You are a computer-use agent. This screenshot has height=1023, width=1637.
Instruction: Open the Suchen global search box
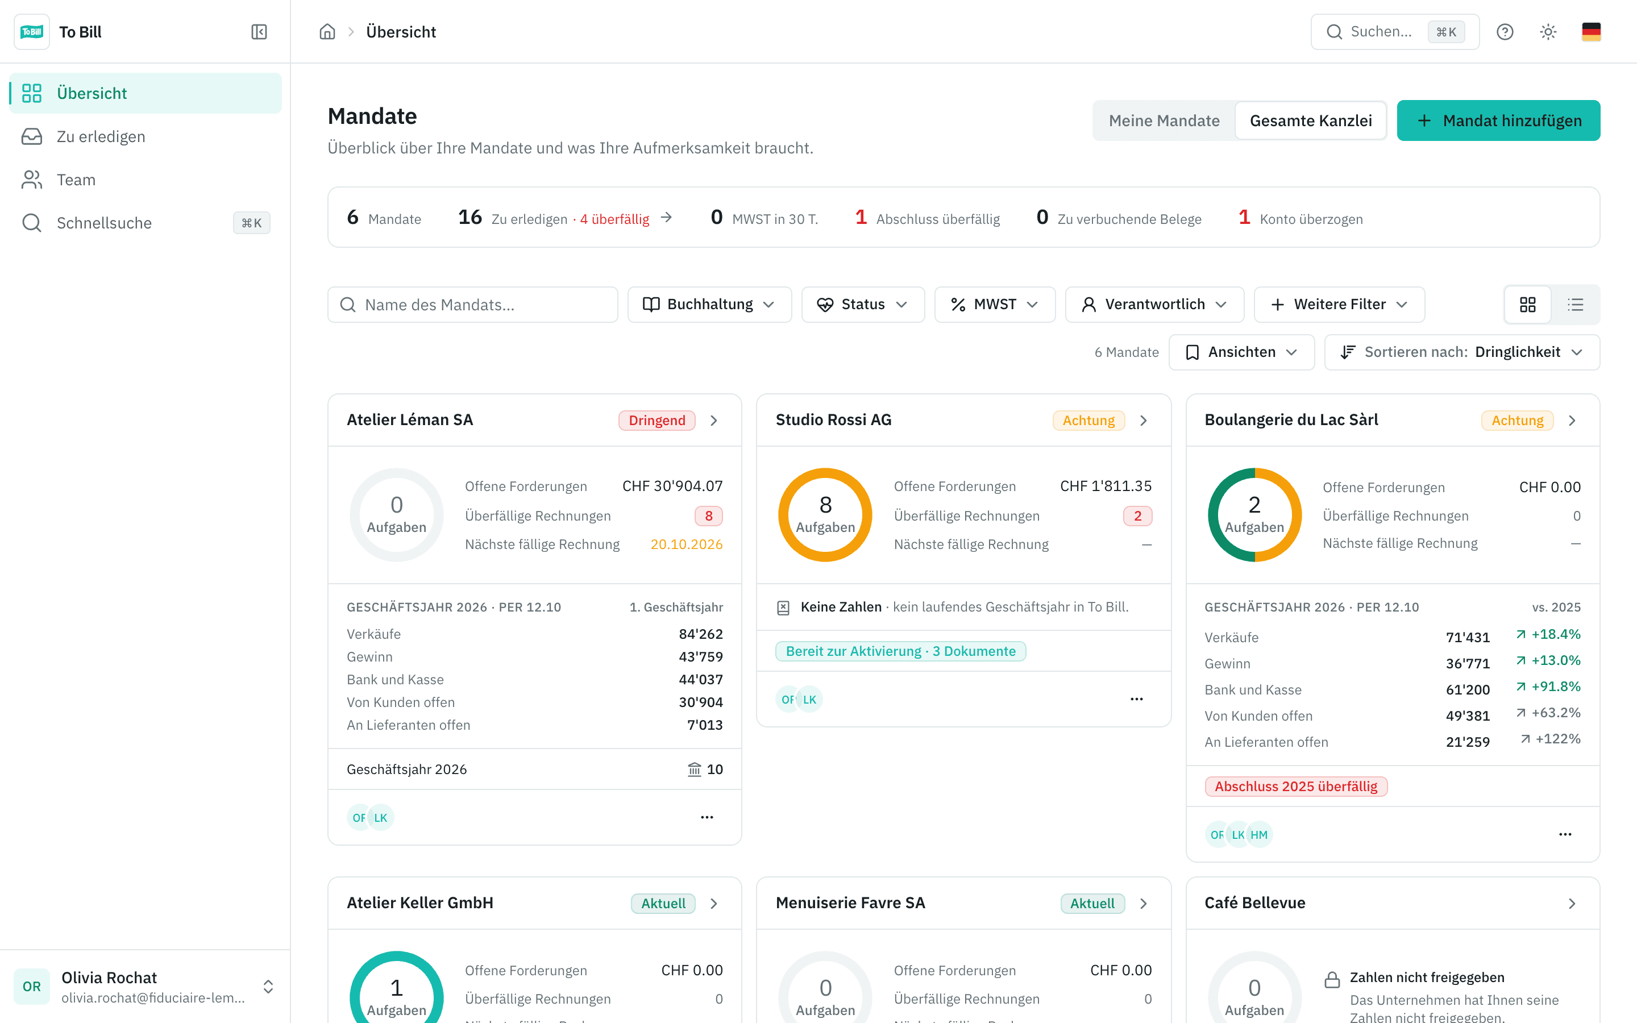tap(1394, 32)
